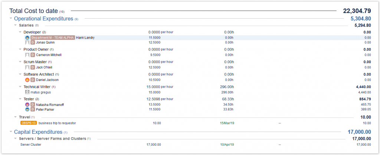Collapse the Salaries group
Viewport: 380px width, 155px height.
tap(15, 25)
